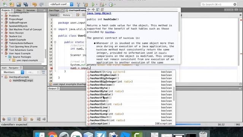Click the code completion list scrollbar
This screenshot has width=243, height=137.
coord(174,94)
